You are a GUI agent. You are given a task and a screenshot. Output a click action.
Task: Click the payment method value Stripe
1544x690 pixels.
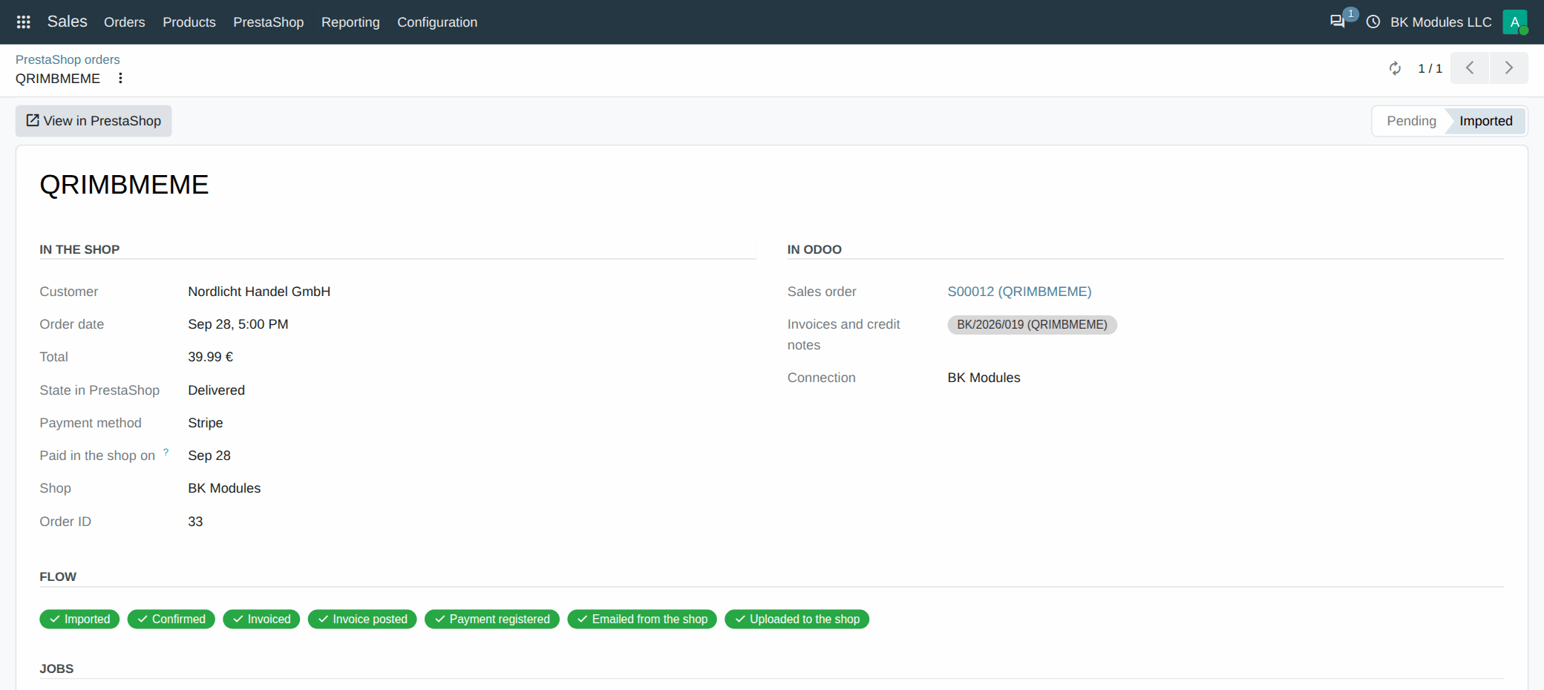coord(205,423)
